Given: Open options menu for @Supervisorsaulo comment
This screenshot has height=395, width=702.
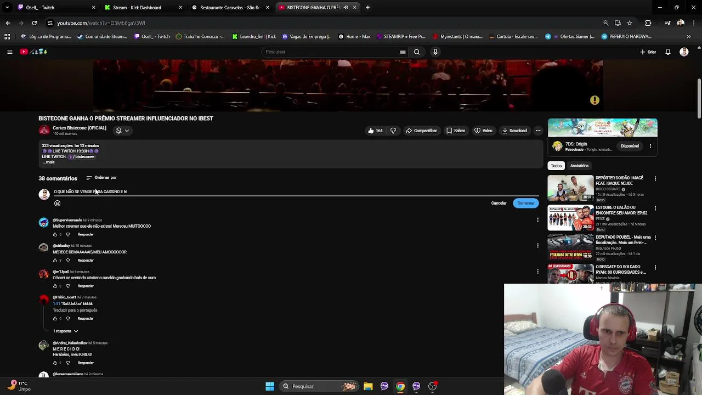Looking at the screenshot, I should 537,220.
